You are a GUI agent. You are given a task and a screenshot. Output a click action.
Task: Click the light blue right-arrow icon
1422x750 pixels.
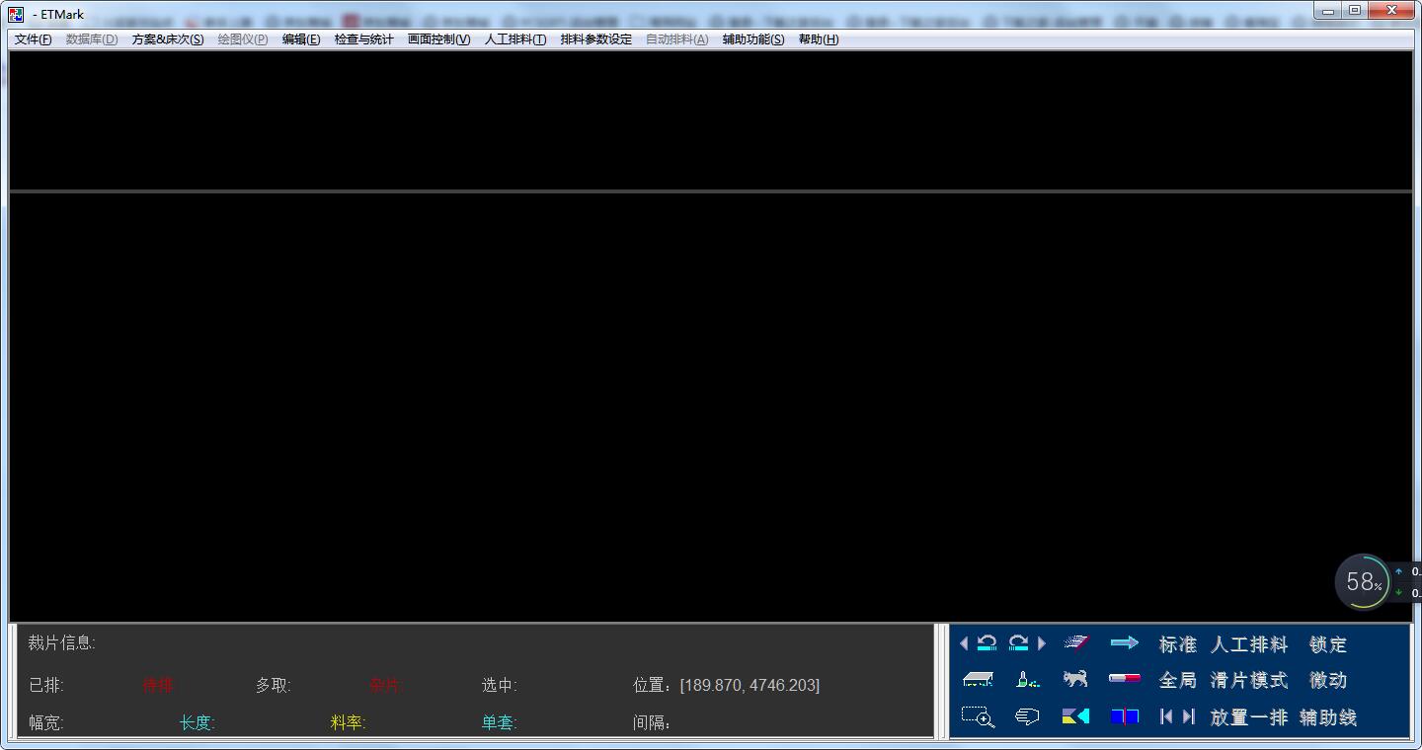1125,643
